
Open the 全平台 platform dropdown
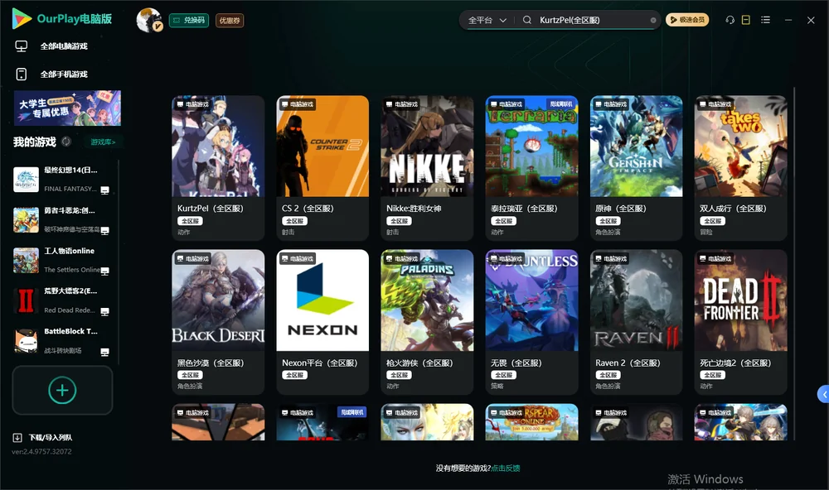pyautogui.click(x=487, y=20)
